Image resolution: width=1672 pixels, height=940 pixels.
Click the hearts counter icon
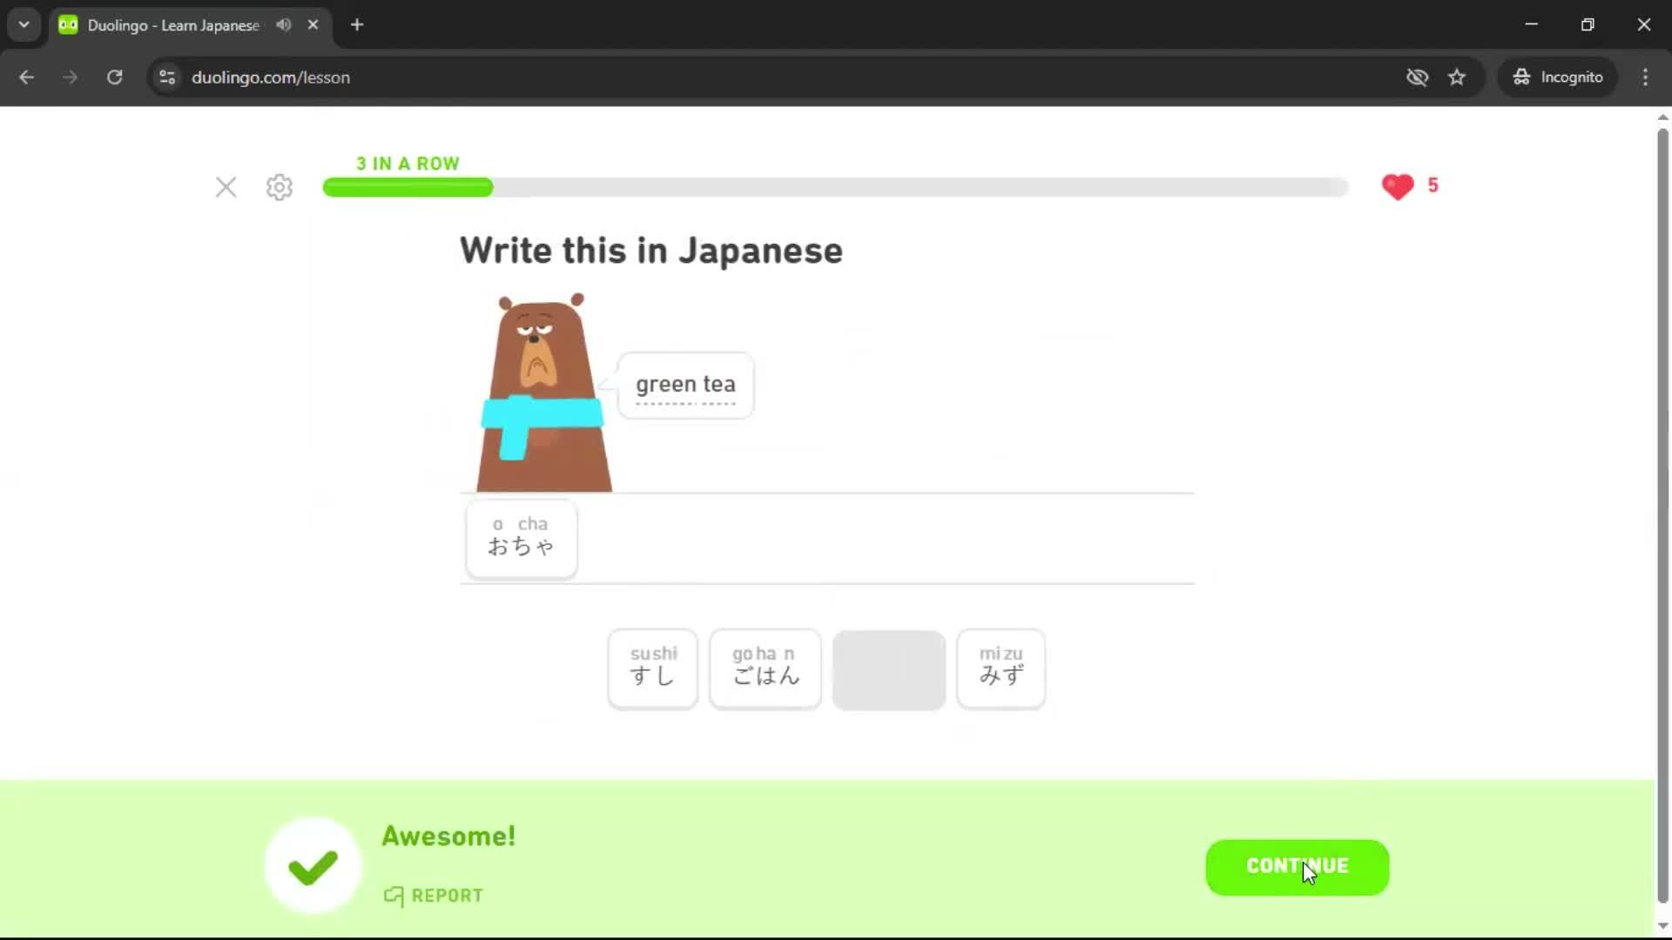point(1398,186)
